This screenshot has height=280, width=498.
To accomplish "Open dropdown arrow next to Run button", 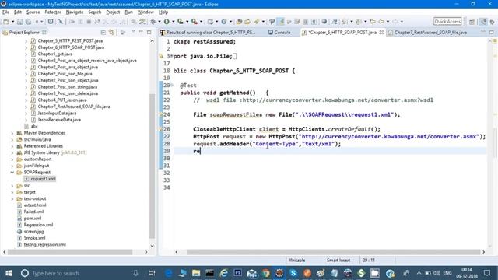I will (x=173, y=22).
